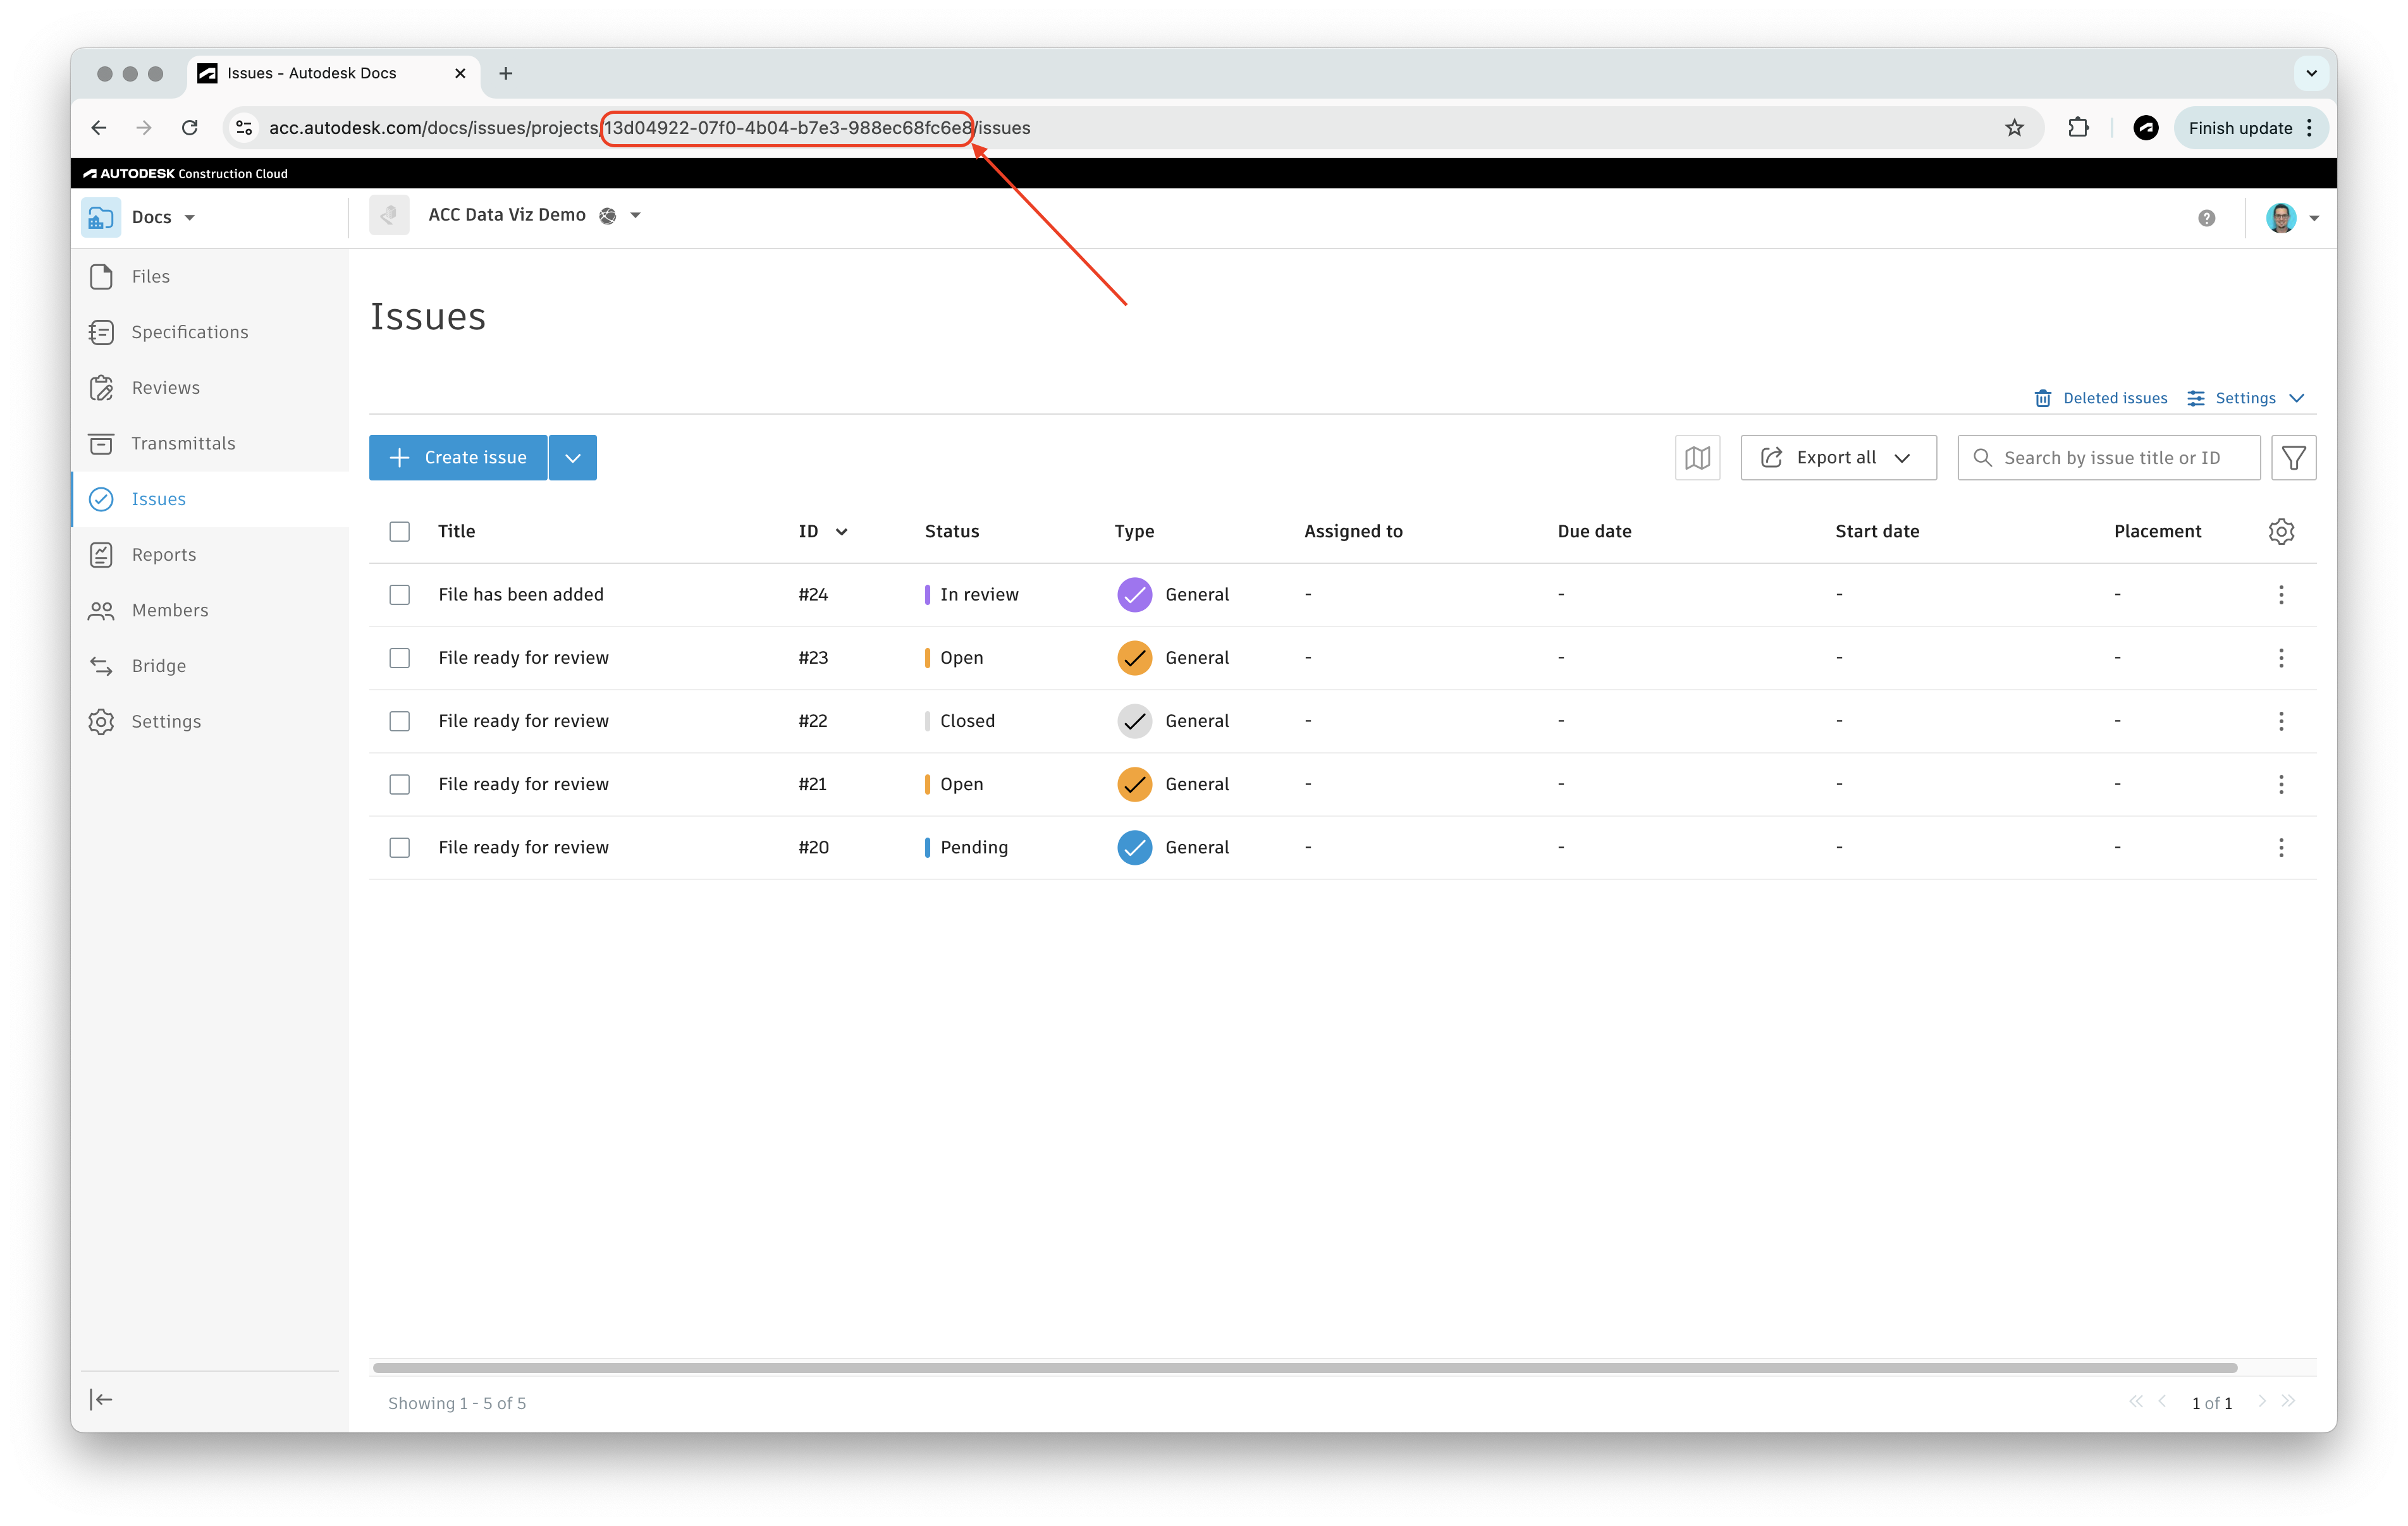
Task: Open the Reports section
Action: (x=163, y=554)
